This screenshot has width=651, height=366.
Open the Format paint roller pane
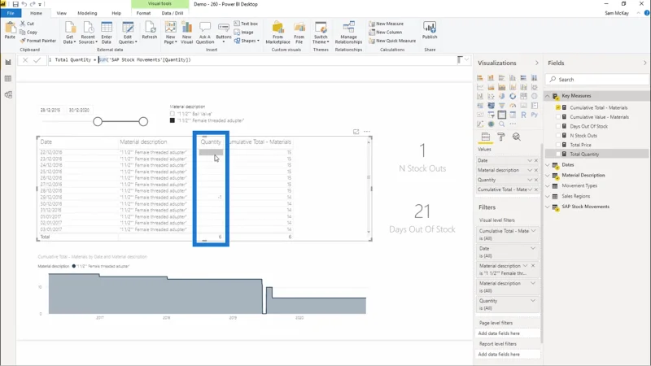pyautogui.click(x=500, y=137)
